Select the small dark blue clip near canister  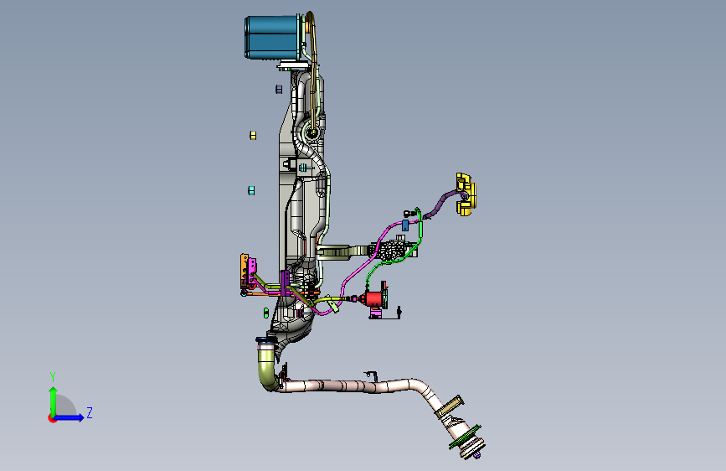[279, 89]
